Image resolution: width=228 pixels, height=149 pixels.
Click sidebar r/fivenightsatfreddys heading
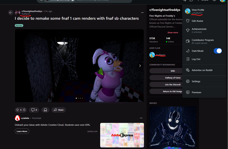(165, 10)
